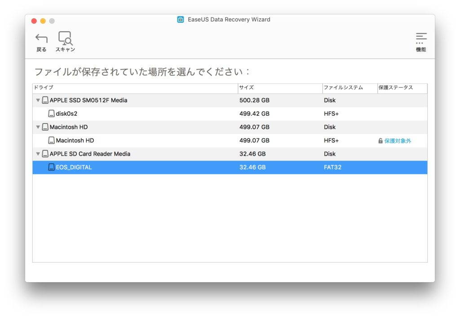The height and width of the screenshot is (318, 460).
Task: Open the 保護対象外 protection link
Action: [398, 141]
